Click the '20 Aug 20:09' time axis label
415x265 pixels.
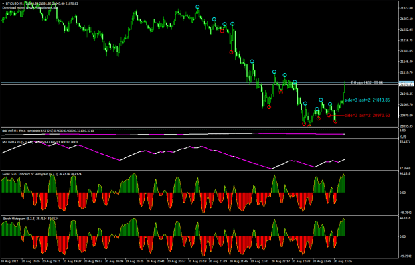(114, 261)
